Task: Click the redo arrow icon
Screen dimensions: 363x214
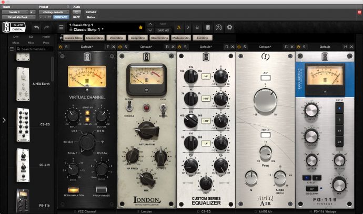Action: [x=47, y=27]
